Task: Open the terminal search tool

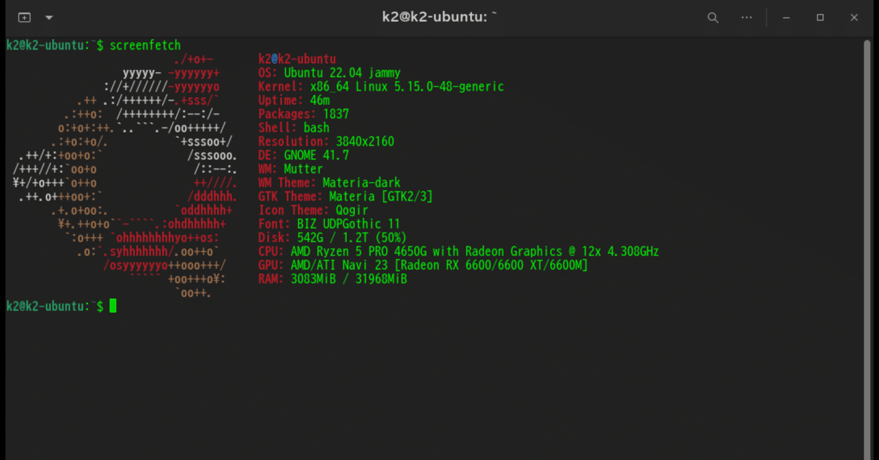Action: click(x=713, y=18)
